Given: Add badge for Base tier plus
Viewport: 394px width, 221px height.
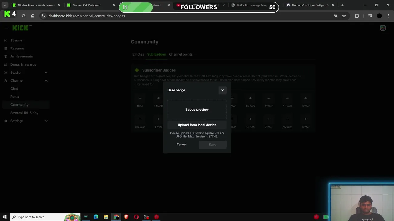Looking at the screenshot, I should tap(140, 98).
